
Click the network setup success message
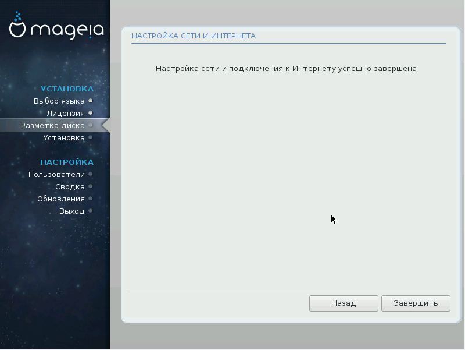(x=287, y=68)
